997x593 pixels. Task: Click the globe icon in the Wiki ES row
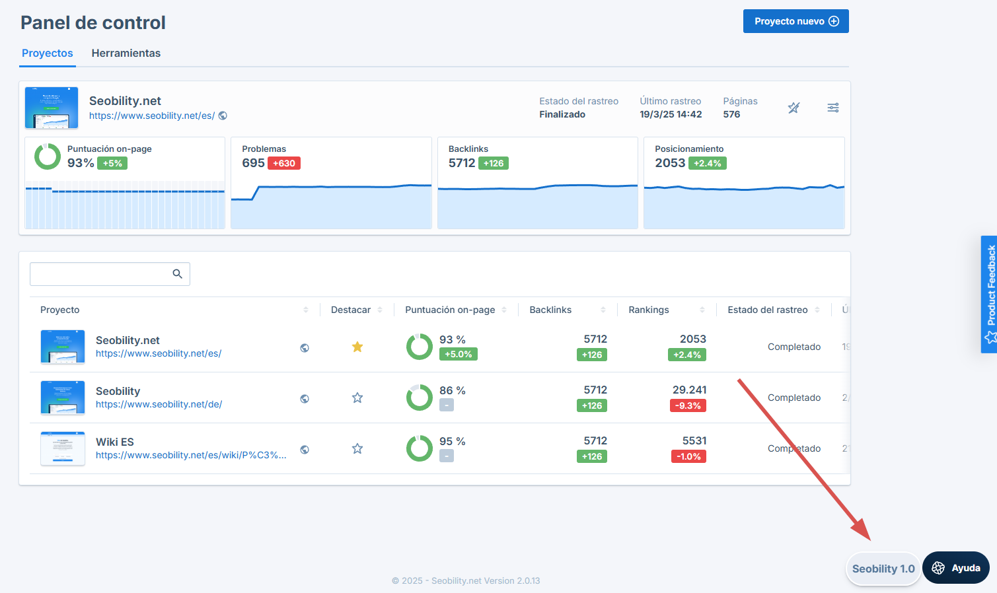tap(305, 450)
